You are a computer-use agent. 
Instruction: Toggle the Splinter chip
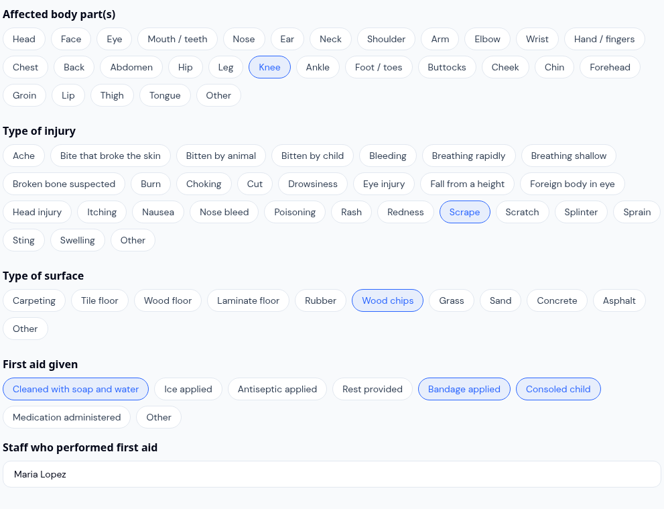click(x=581, y=212)
